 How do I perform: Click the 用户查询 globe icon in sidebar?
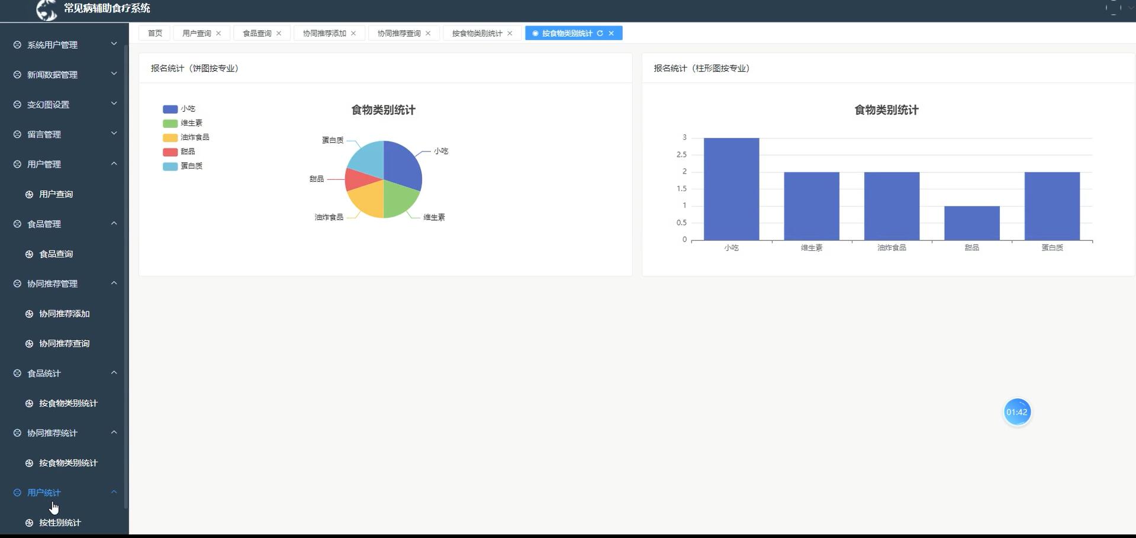(x=28, y=194)
